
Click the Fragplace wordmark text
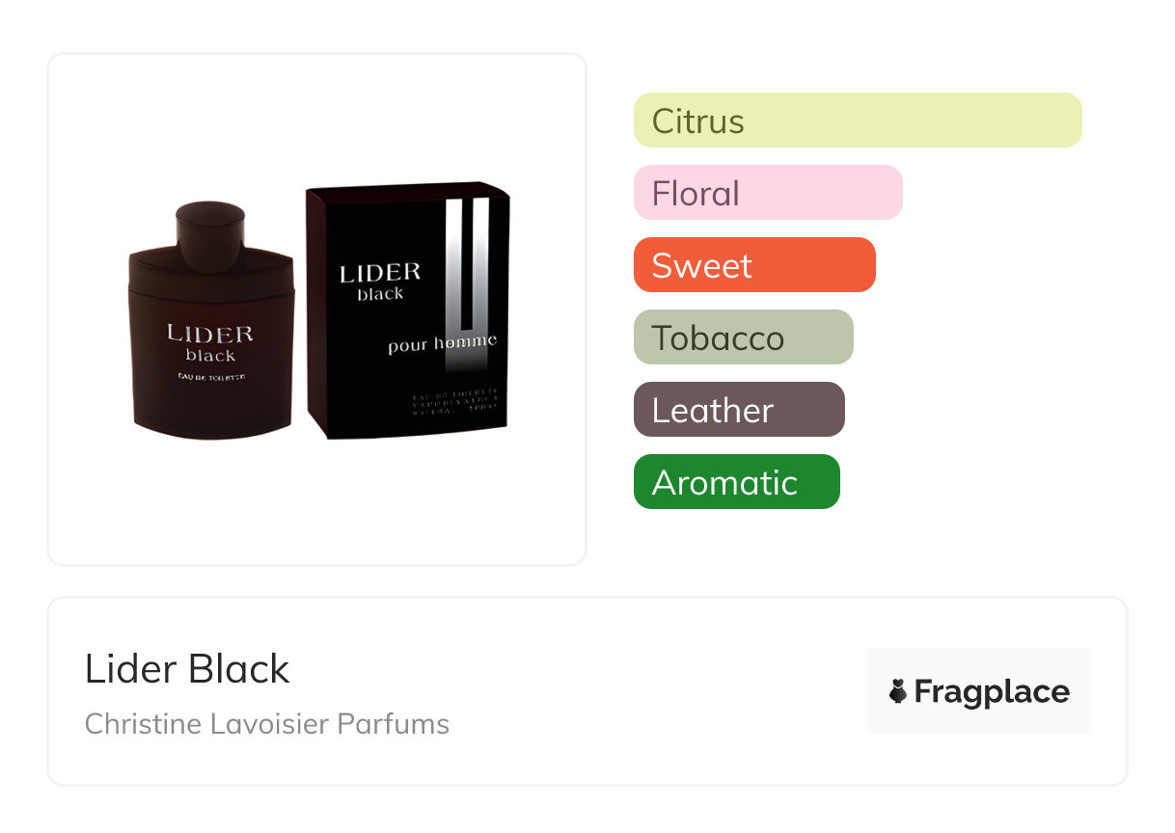(992, 691)
